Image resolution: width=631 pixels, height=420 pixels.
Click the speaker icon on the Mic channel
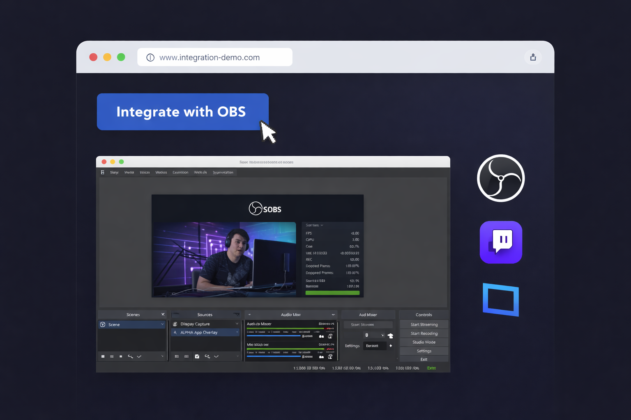(x=322, y=356)
